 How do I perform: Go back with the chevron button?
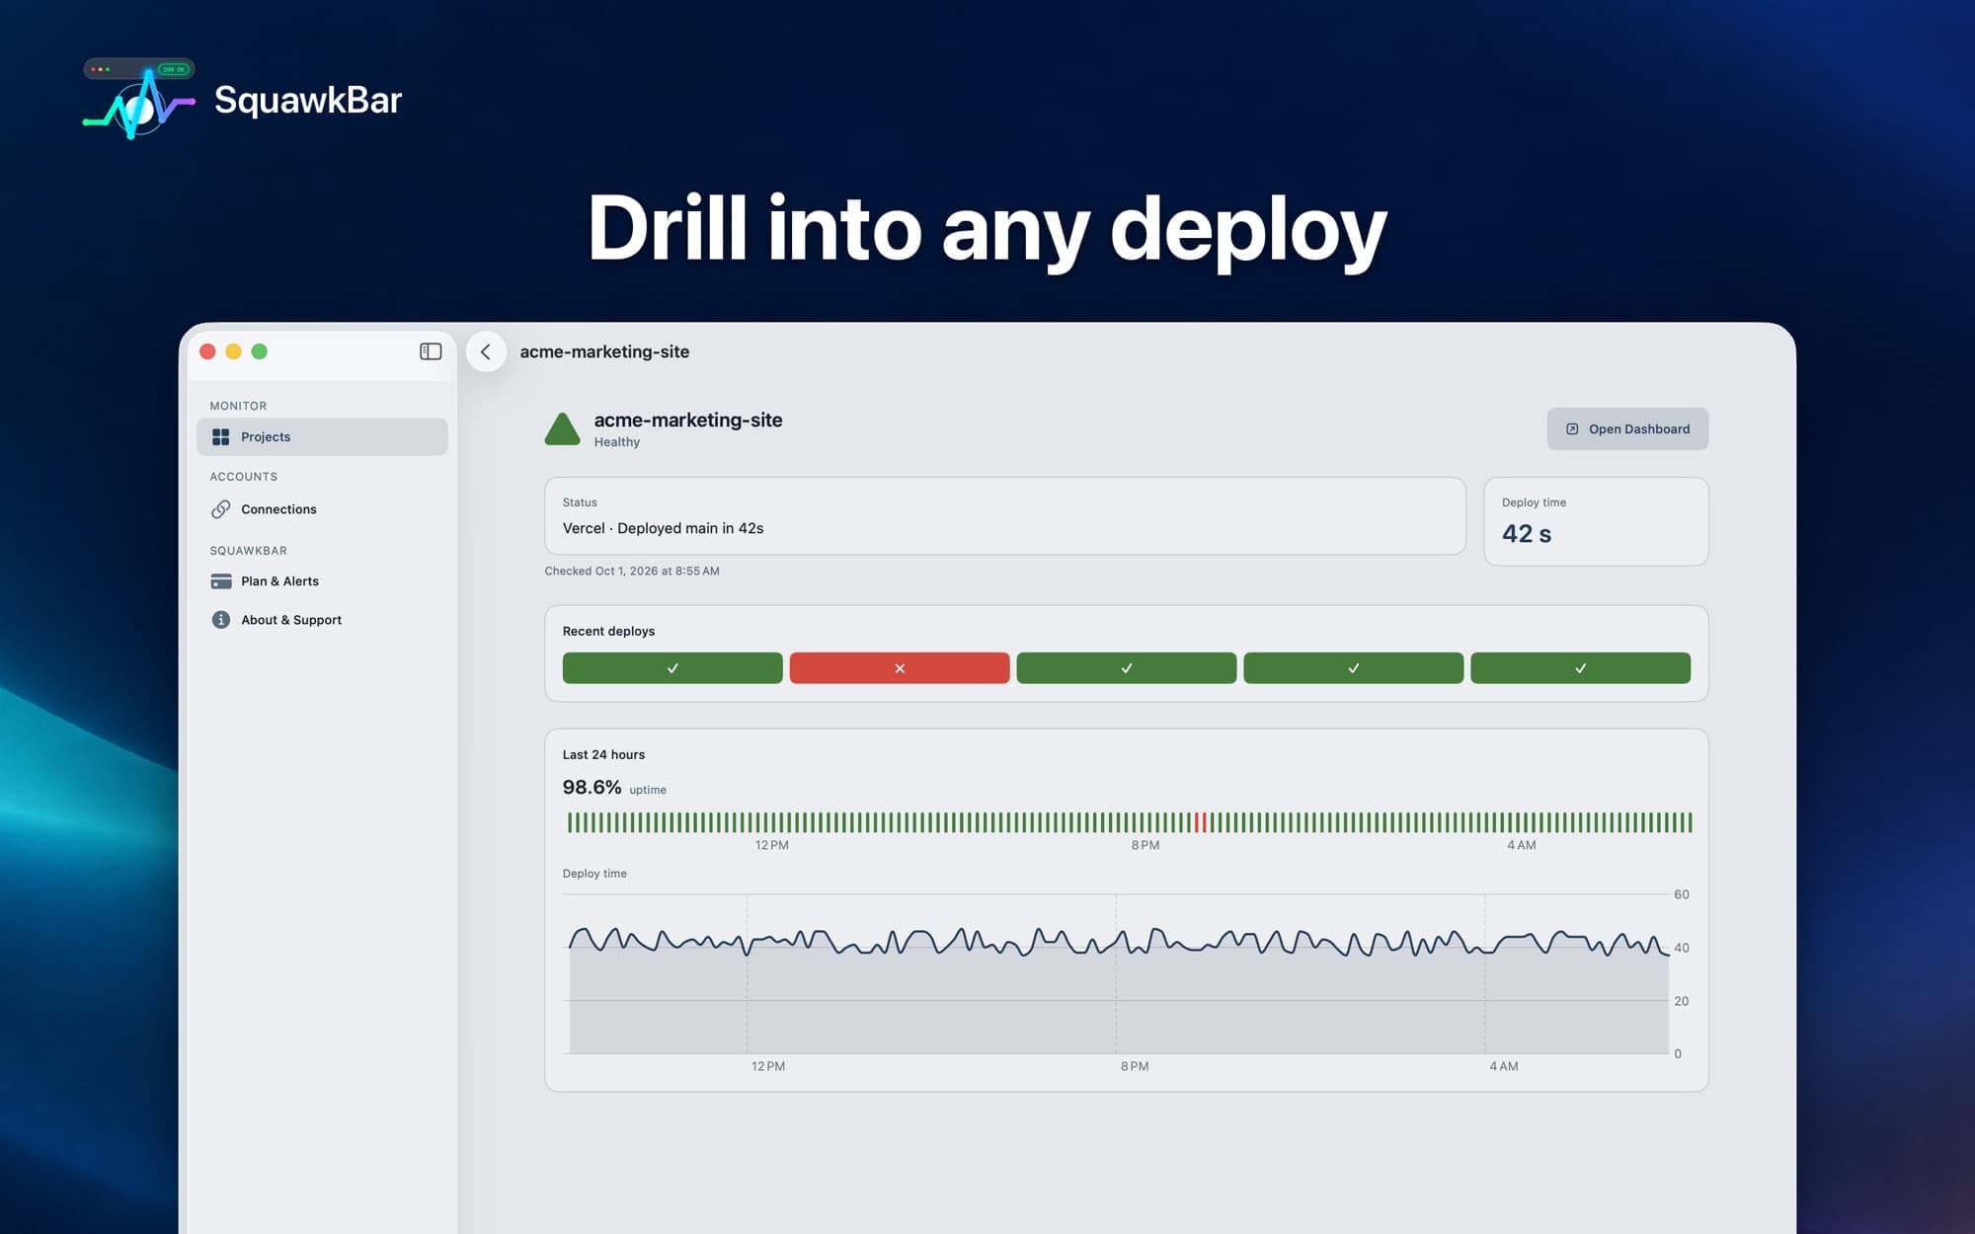pos(486,351)
